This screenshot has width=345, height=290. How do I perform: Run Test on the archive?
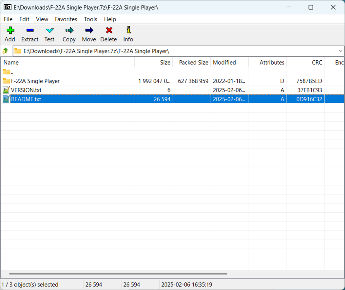pos(50,31)
